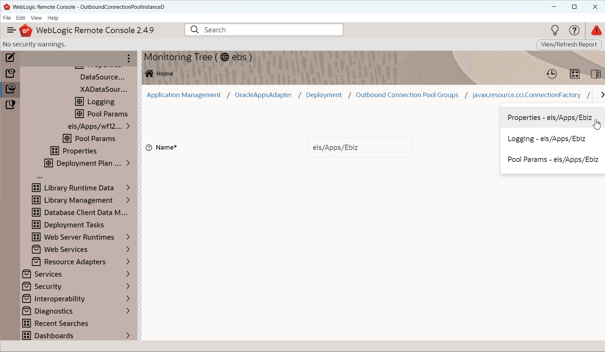Follow the OracleAppsAdapter breadcrumb link

point(263,95)
